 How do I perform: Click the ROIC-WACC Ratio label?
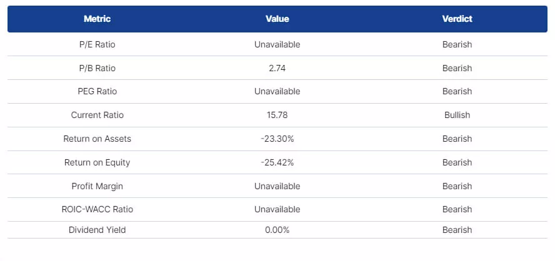97,209
